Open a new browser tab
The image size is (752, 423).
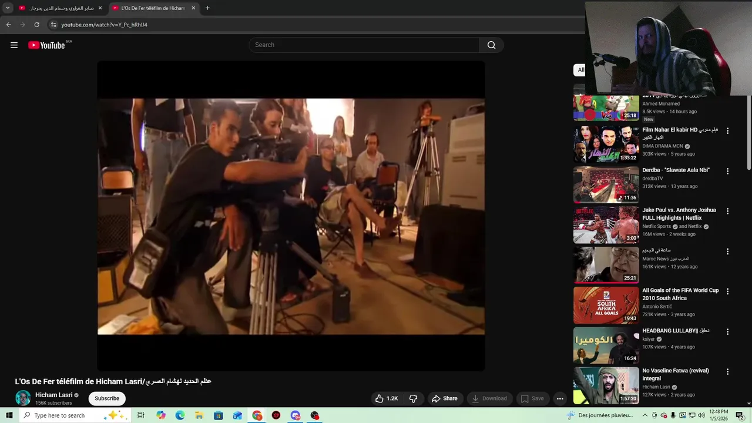207,8
